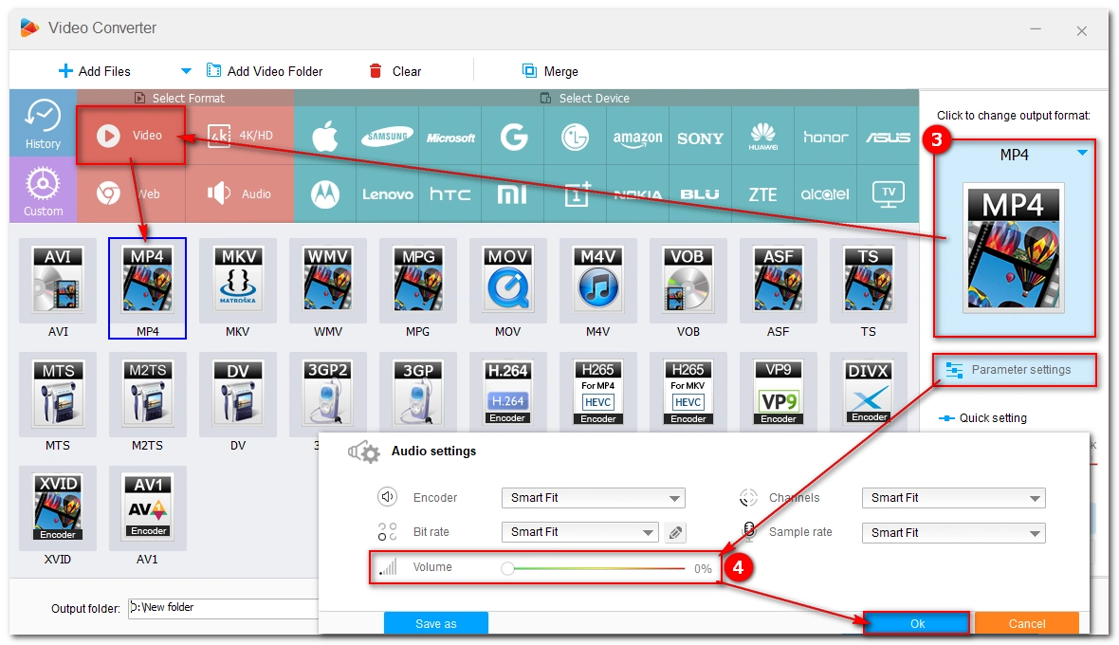The image size is (1119, 645).
Task: Choose the ASUS device brand
Action: click(x=888, y=136)
